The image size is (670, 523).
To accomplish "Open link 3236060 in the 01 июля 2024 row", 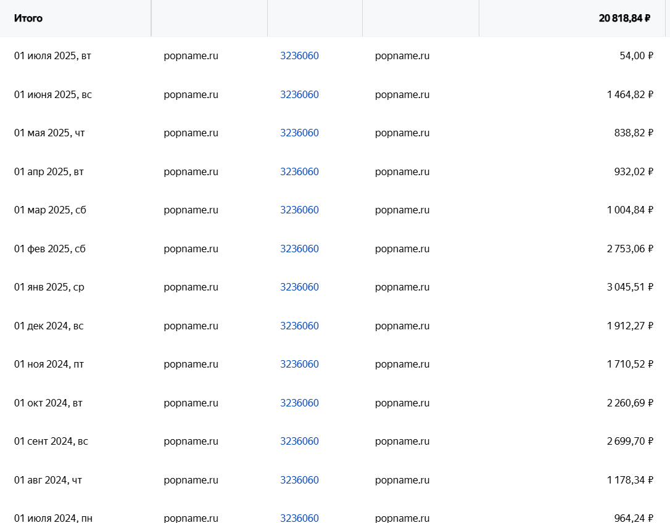I will pyautogui.click(x=300, y=518).
